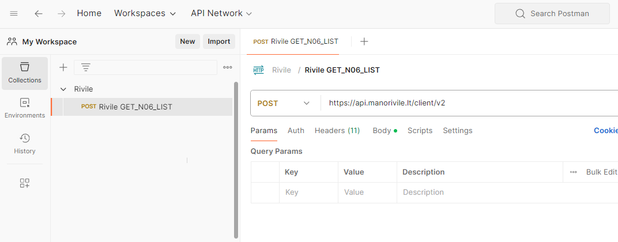Screen dimensions: 618x242
Task: Open the Auth tab
Action: pyautogui.click(x=296, y=131)
